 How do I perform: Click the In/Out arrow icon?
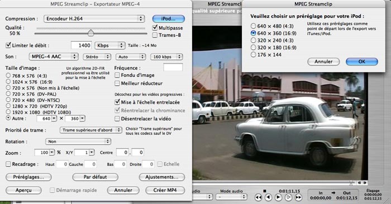333,193
